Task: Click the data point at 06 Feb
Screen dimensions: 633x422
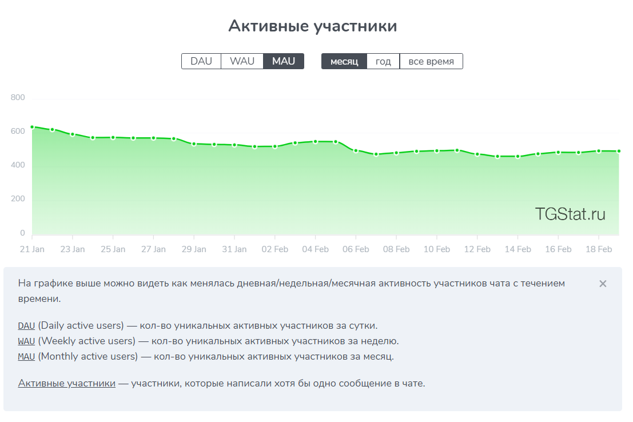Action: tap(356, 151)
